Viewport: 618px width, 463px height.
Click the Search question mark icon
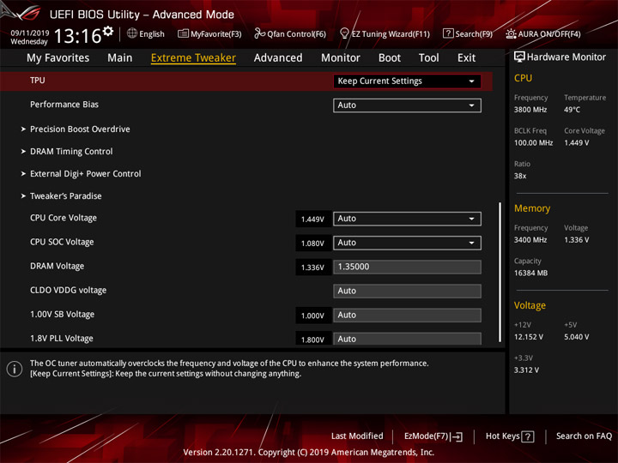click(x=448, y=33)
